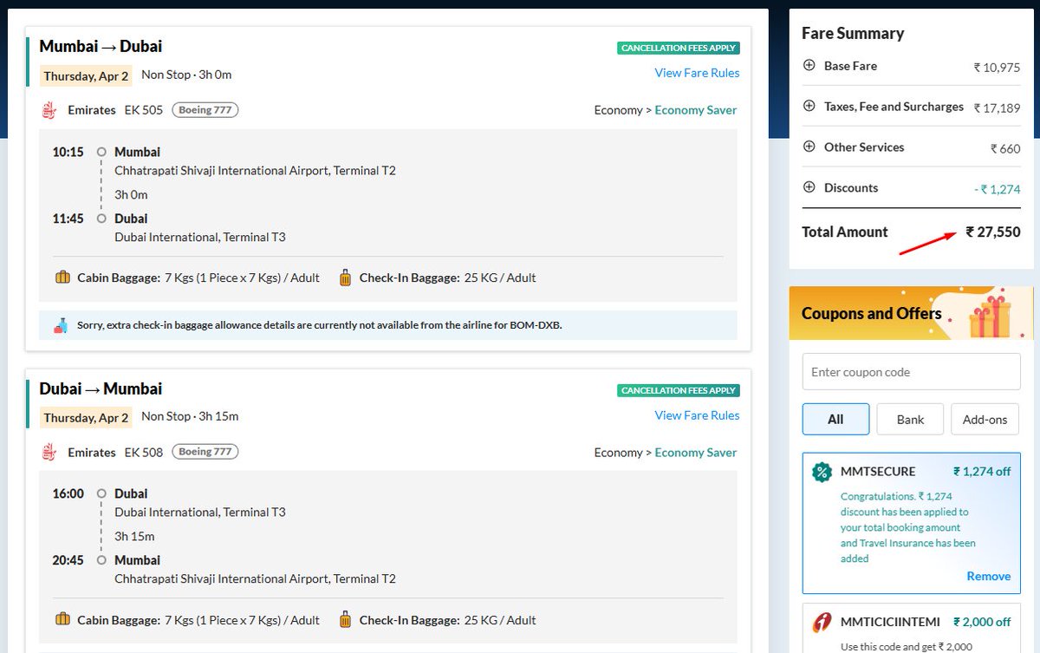Viewport: 1040px width, 653px height.
Task: Click Boeing 777 badge on EK 505
Action: click(205, 110)
